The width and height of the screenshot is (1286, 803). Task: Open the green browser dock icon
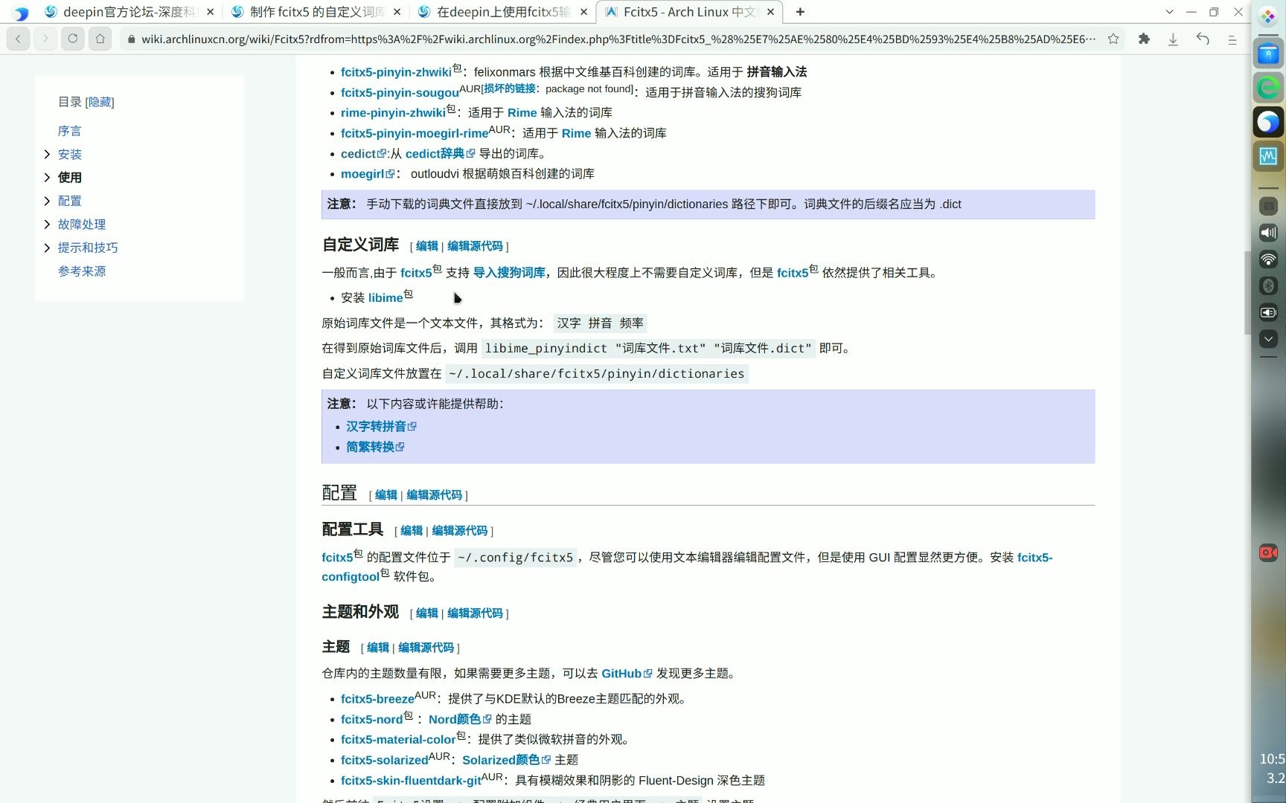pyautogui.click(x=1268, y=88)
